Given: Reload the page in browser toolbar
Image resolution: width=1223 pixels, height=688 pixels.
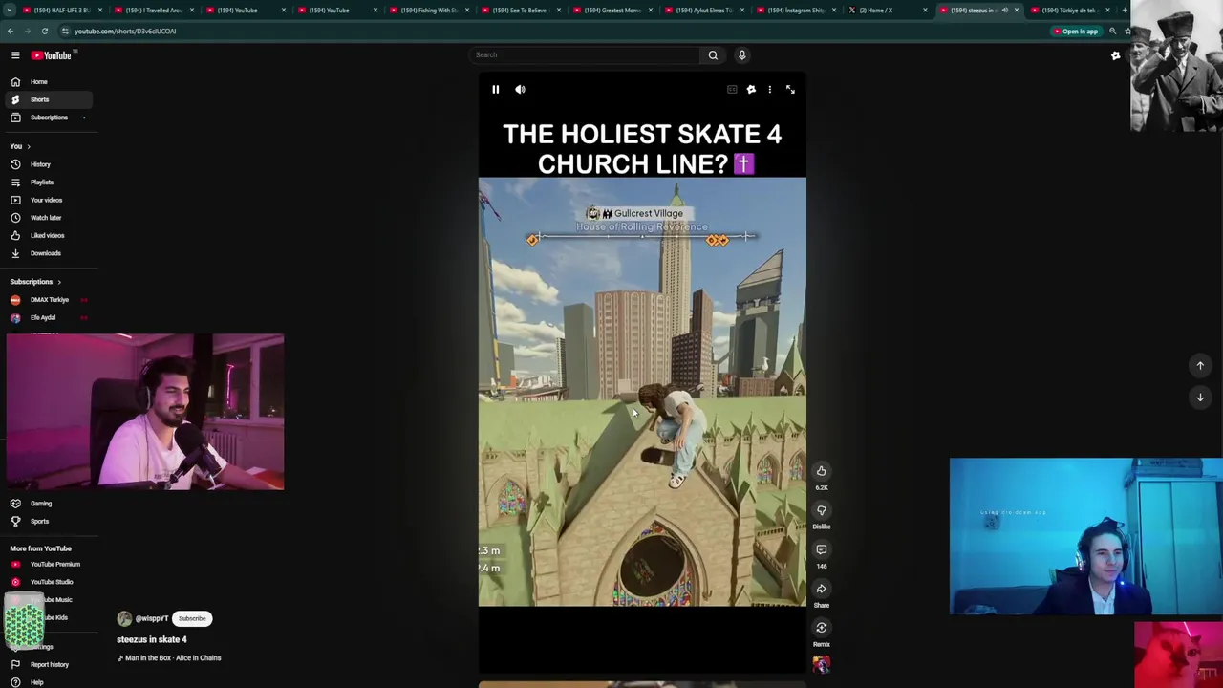Looking at the screenshot, I should (x=45, y=31).
